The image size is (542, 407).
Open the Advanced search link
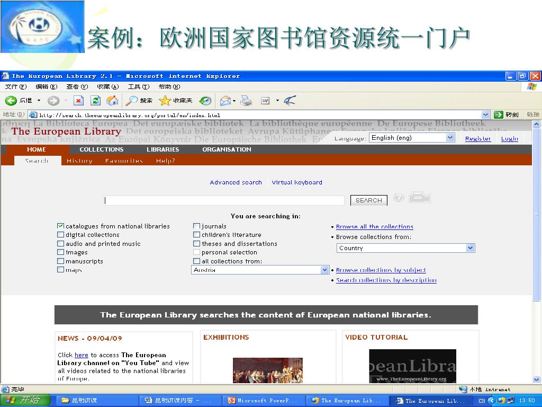(x=236, y=182)
